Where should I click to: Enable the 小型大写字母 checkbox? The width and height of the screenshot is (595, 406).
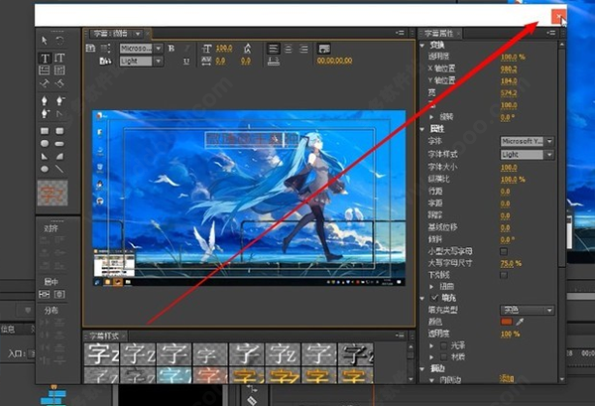point(504,251)
